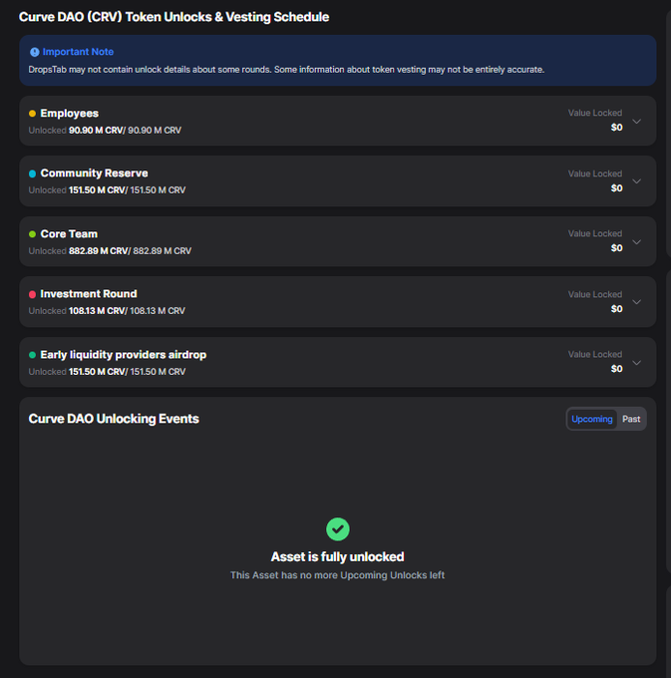Viewport: 671px width, 678px height.
Task: Click the Token Unlocks & Vesting Schedule title
Action: pyautogui.click(x=173, y=17)
